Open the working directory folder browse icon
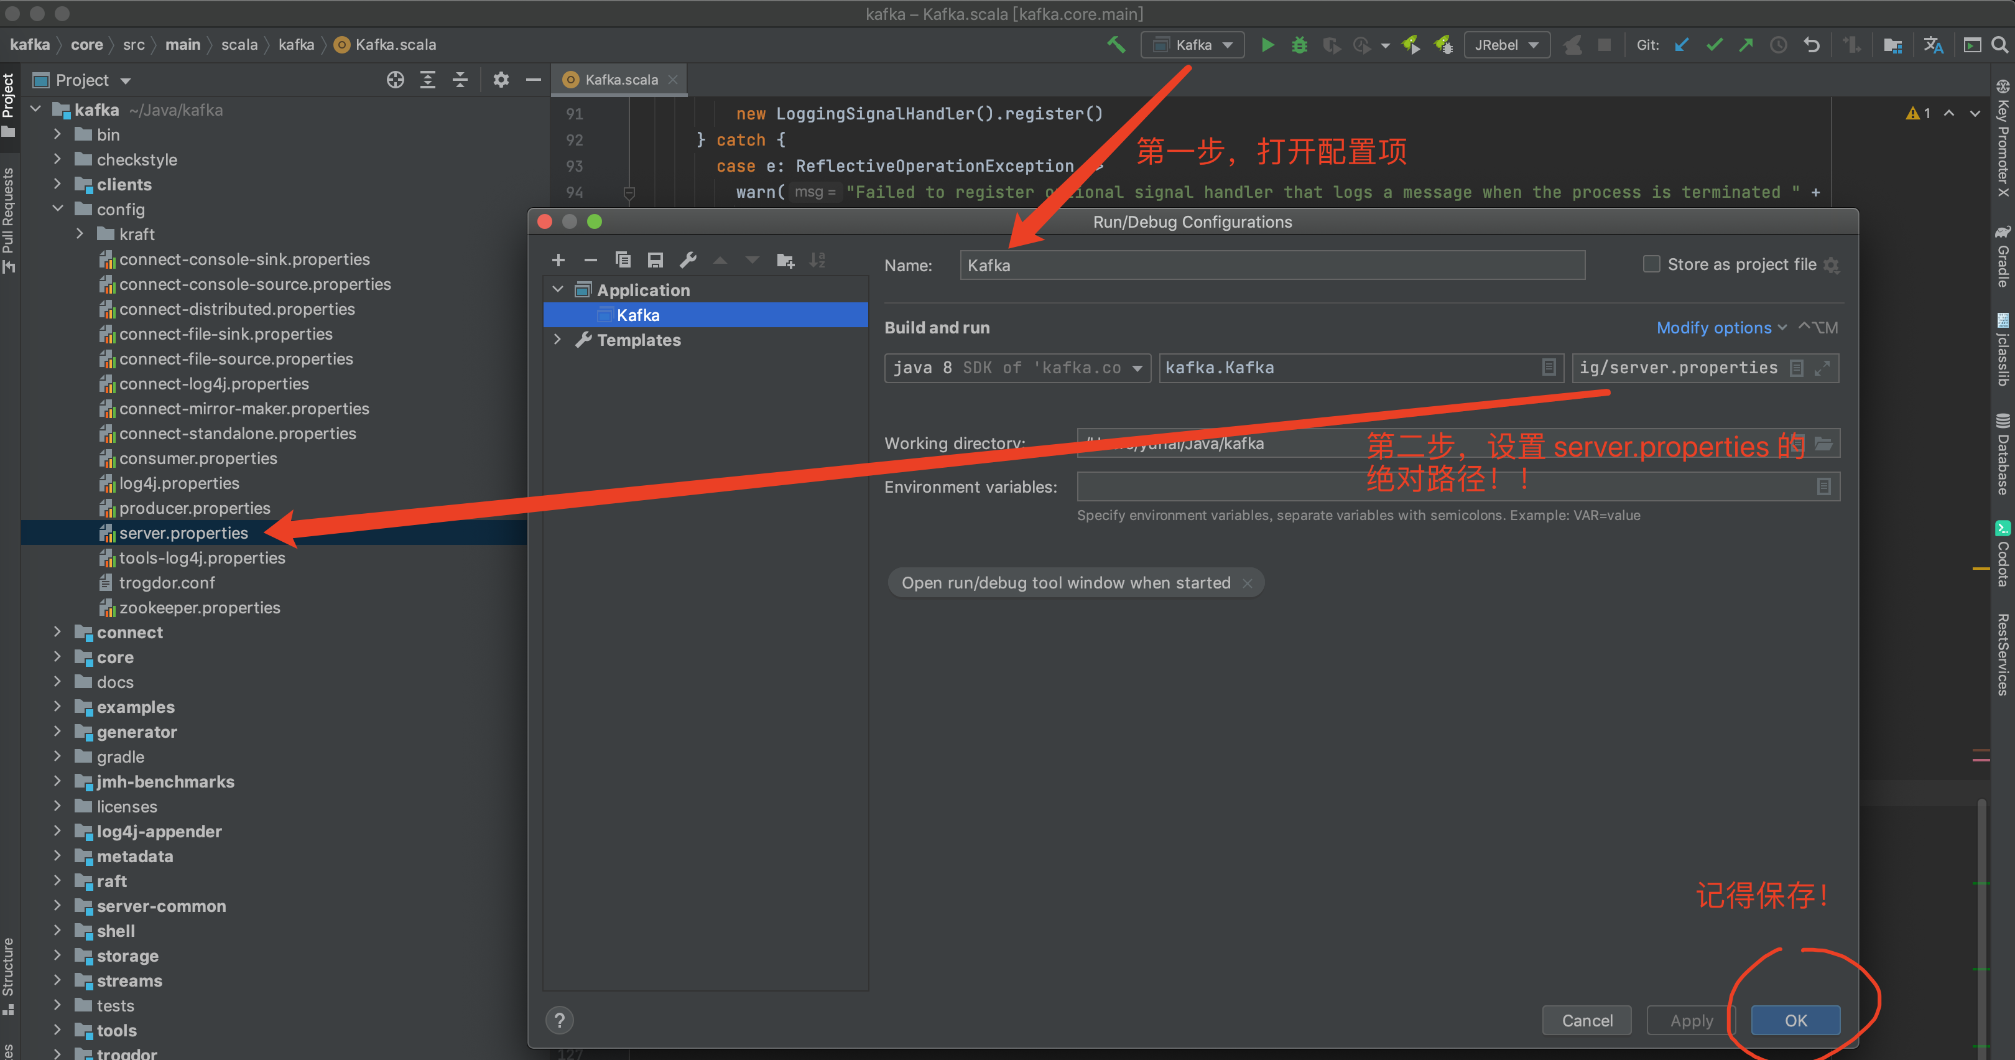Image resolution: width=2015 pixels, height=1060 pixels. 1823,444
